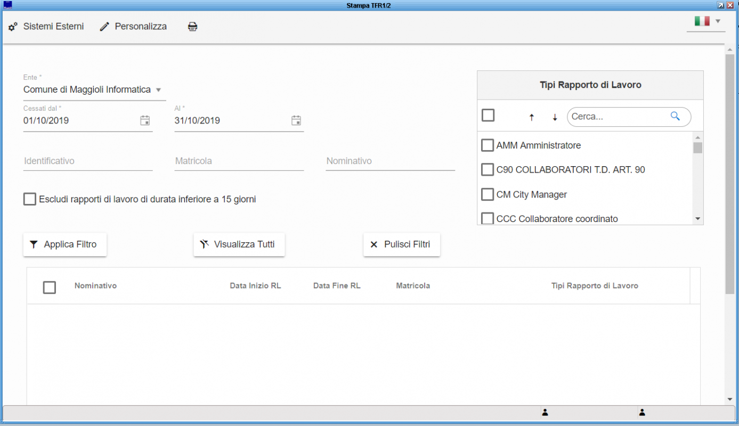Open calendar picker for Cessati dal date
This screenshot has width=739, height=426.
pyautogui.click(x=145, y=120)
